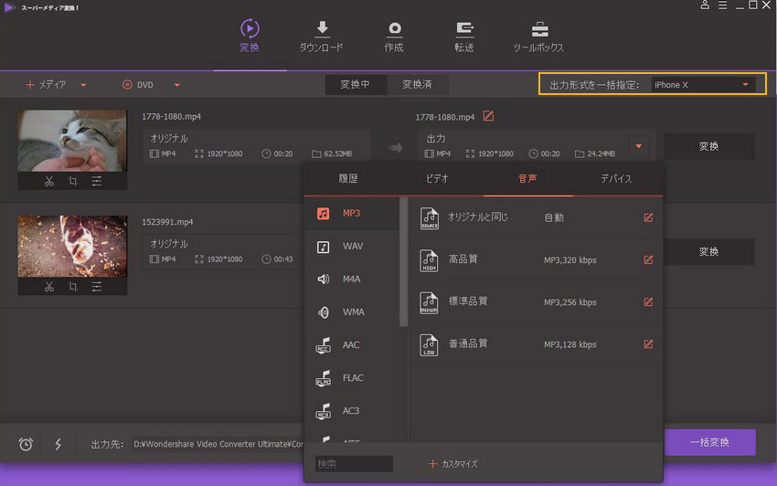The image size is (777, 486).
Task: Open the iPhone X output format dropdown
Action: (x=703, y=85)
